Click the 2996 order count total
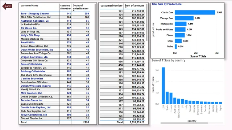 [86, 122]
